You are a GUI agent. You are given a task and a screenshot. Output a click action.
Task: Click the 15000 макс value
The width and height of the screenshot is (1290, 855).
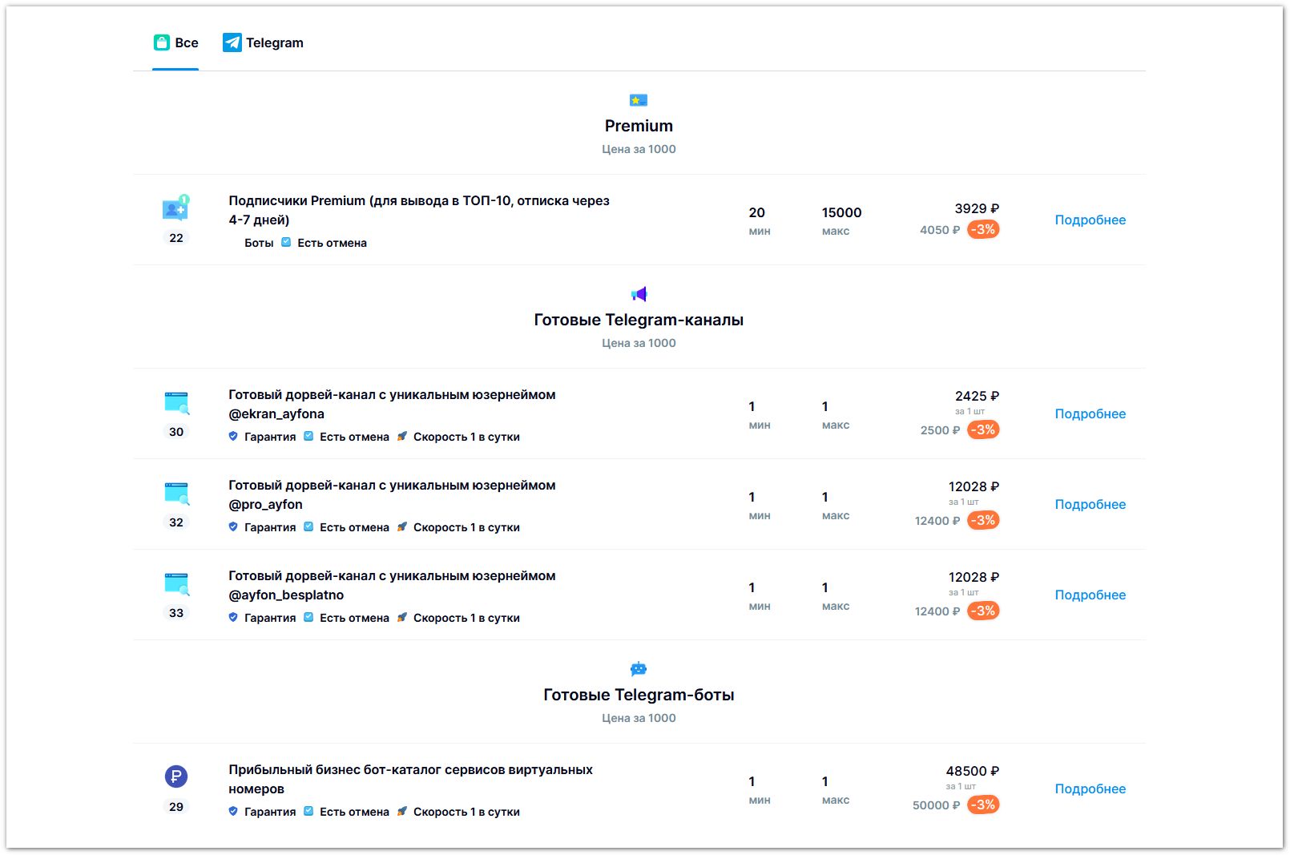(841, 220)
